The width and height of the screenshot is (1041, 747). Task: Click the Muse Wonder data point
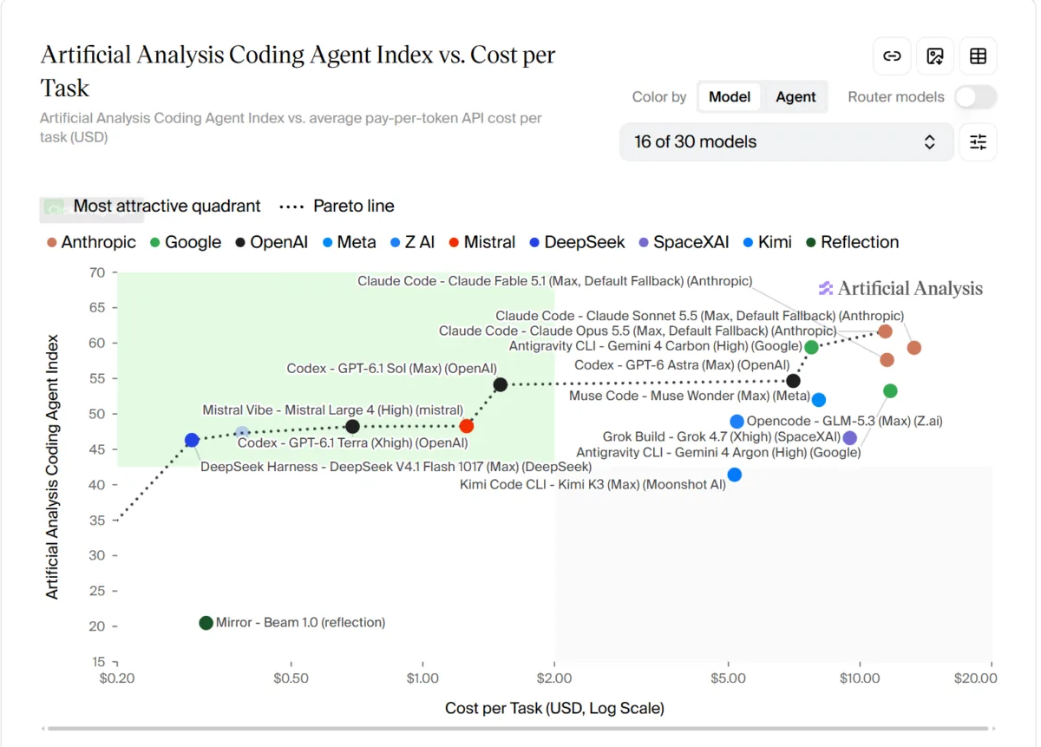(x=818, y=400)
